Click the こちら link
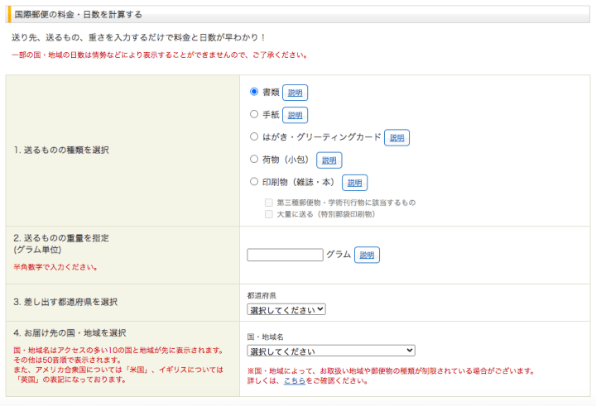 (x=295, y=381)
